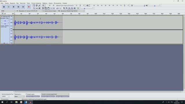Screen dimensions: 185x104
Task: Click the recording meter monitoring bar
Action: point(65,5)
